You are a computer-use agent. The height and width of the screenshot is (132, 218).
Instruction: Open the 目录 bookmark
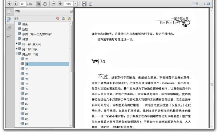pos(25,39)
